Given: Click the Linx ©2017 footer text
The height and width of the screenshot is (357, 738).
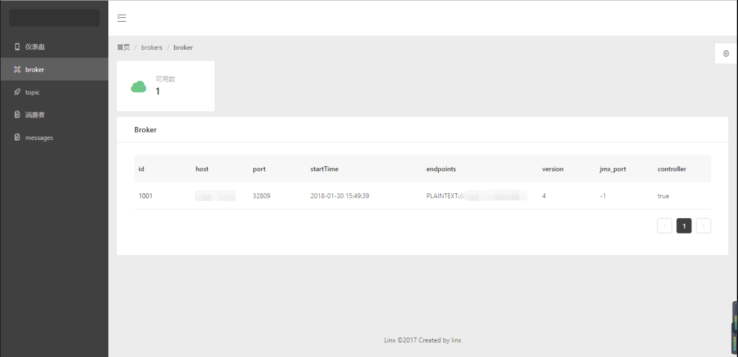Looking at the screenshot, I should 423,340.
